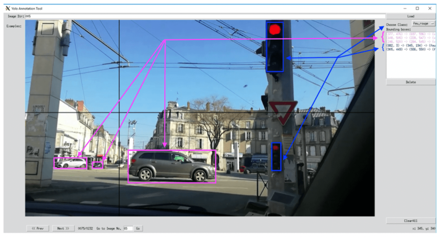Click the white car bounding box
445x239 pixels.
(71, 163)
